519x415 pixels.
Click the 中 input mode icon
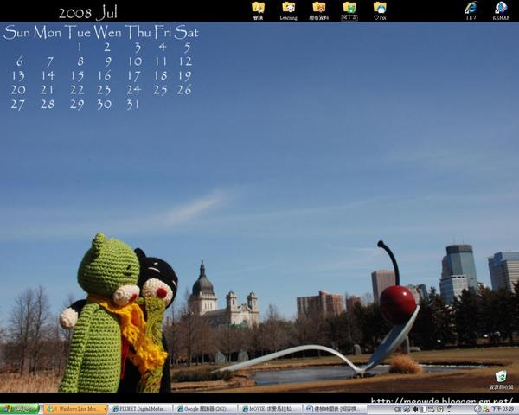point(415,410)
